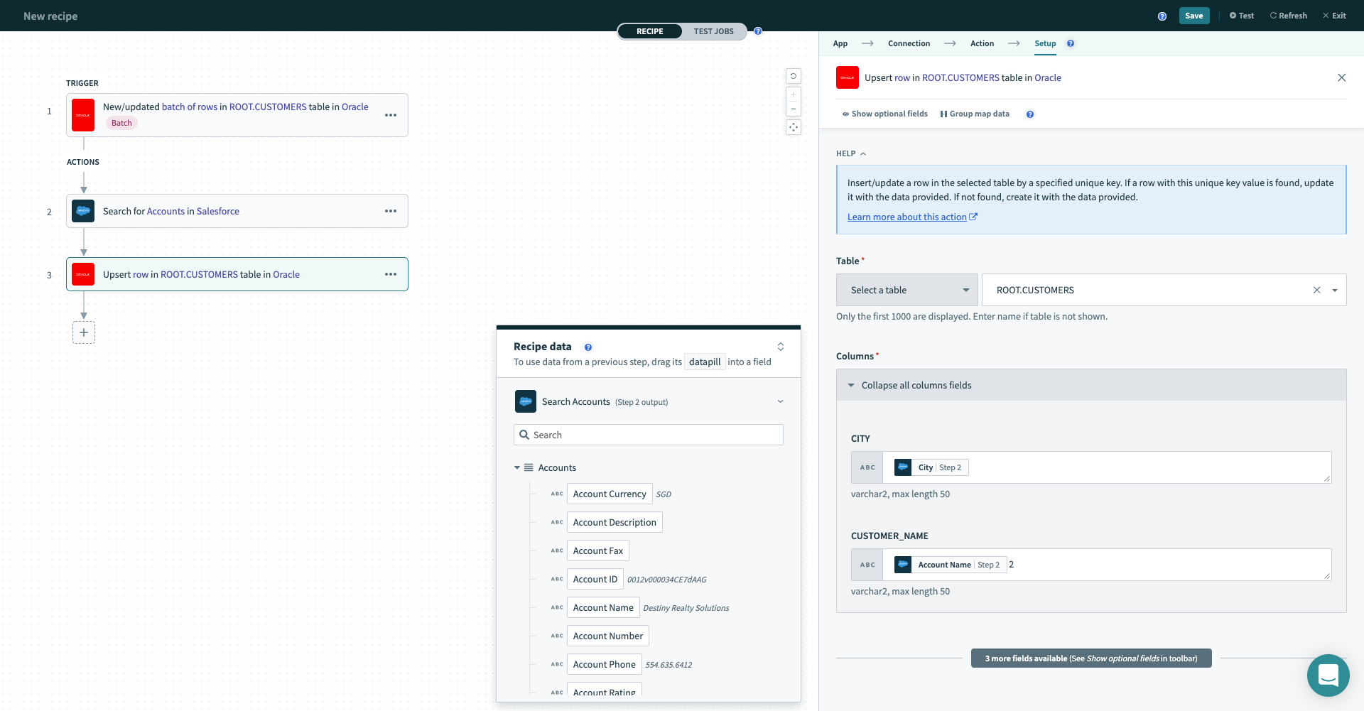Open the three-dot menu on the Salesforce step
Viewport: 1364px width, 711px height.
click(391, 211)
